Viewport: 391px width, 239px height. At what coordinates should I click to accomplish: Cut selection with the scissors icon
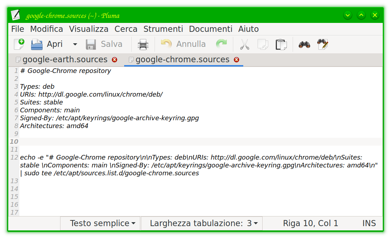245,44
